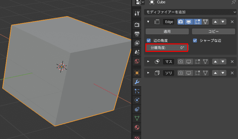Click the マス modifier type icon
The height and width of the screenshot is (139, 238).
click(157, 62)
